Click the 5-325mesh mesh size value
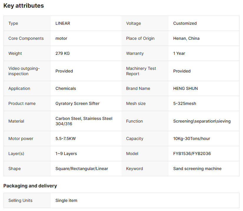 184,103
